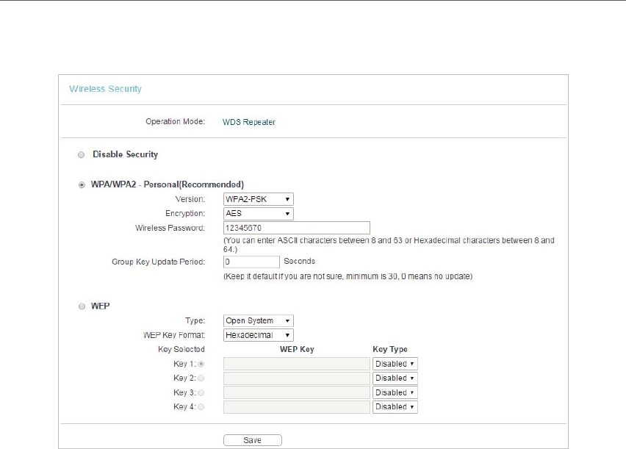The height and width of the screenshot is (449, 626).
Task: Choose the WEP security radio button
Action: click(81, 306)
